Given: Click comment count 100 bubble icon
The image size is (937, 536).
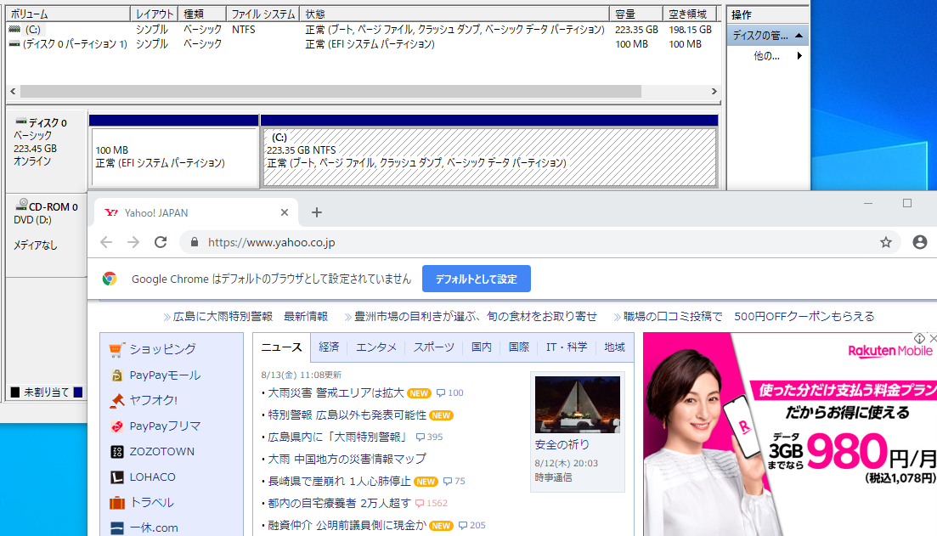Looking at the screenshot, I should click(x=440, y=393).
